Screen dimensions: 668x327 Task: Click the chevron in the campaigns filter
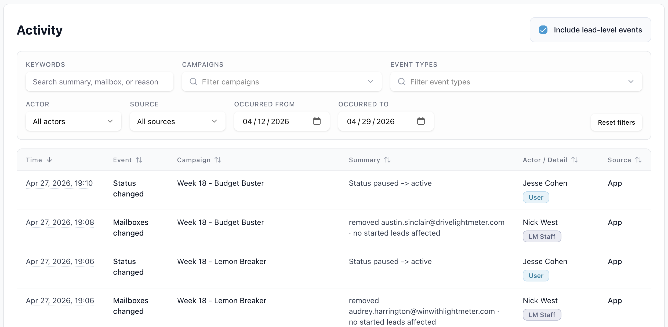point(371,81)
